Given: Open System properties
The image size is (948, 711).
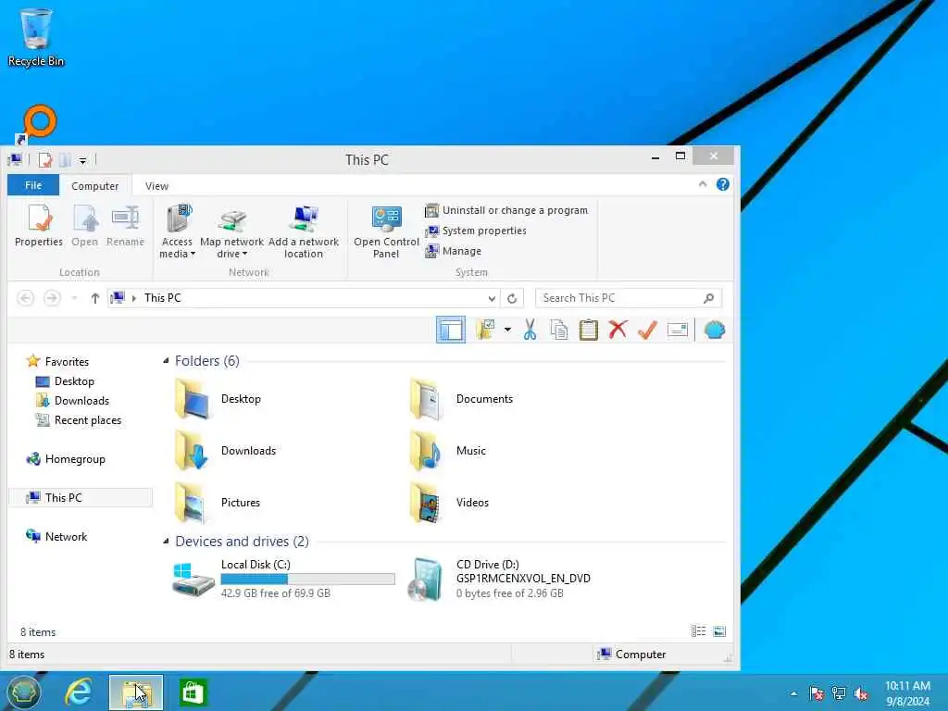Looking at the screenshot, I should point(475,231).
